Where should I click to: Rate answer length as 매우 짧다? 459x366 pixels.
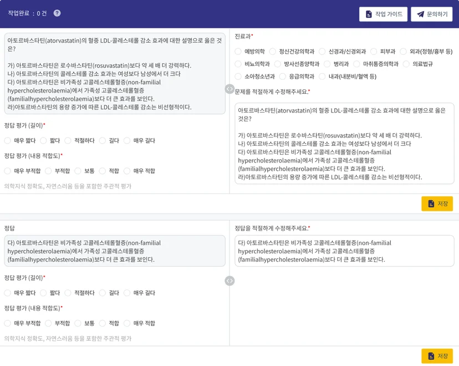pos(8,293)
